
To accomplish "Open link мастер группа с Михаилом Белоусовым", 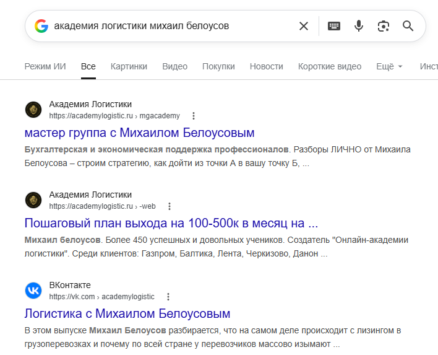I will tap(139, 133).
